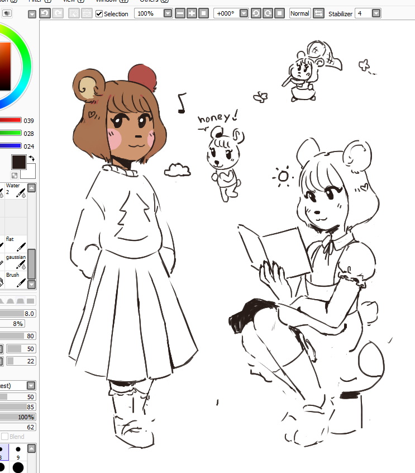Viewport: 415px width, 473px height.
Task: Open the 100% zoom level dropdown
Action: 168,13
